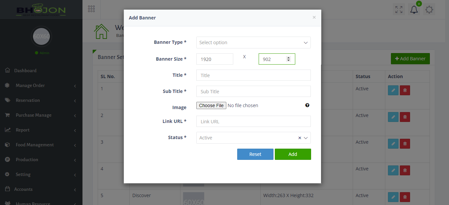Clear the Status selection with the x
This screenshot has height=205, width=449.
coord(299,138)
